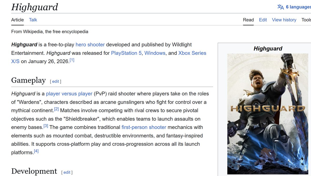Click the language translation icon
The image size is (311, 176).
click(x=280, y=7)
